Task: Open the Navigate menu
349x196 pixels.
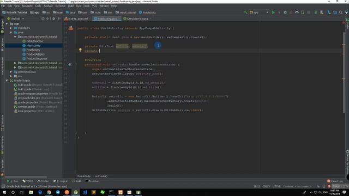Action: point(27,6)
